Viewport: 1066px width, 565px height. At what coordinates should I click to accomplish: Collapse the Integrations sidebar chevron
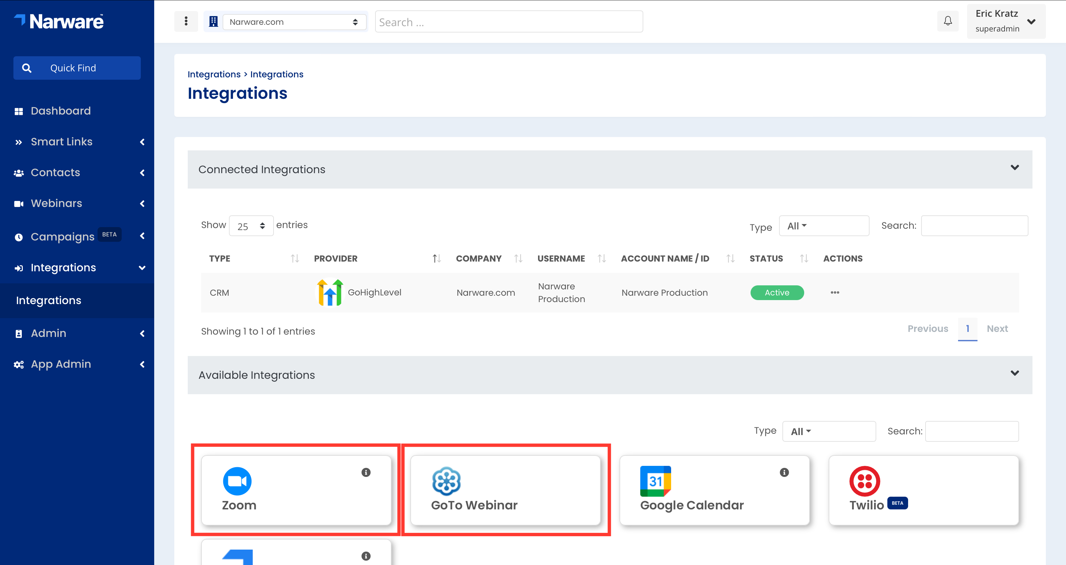(142, 268)
